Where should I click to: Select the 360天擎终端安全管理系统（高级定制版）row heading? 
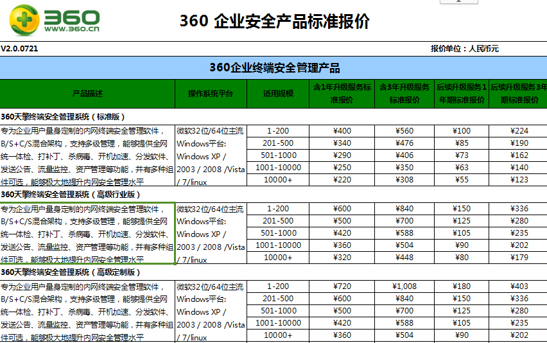(71, 272)
